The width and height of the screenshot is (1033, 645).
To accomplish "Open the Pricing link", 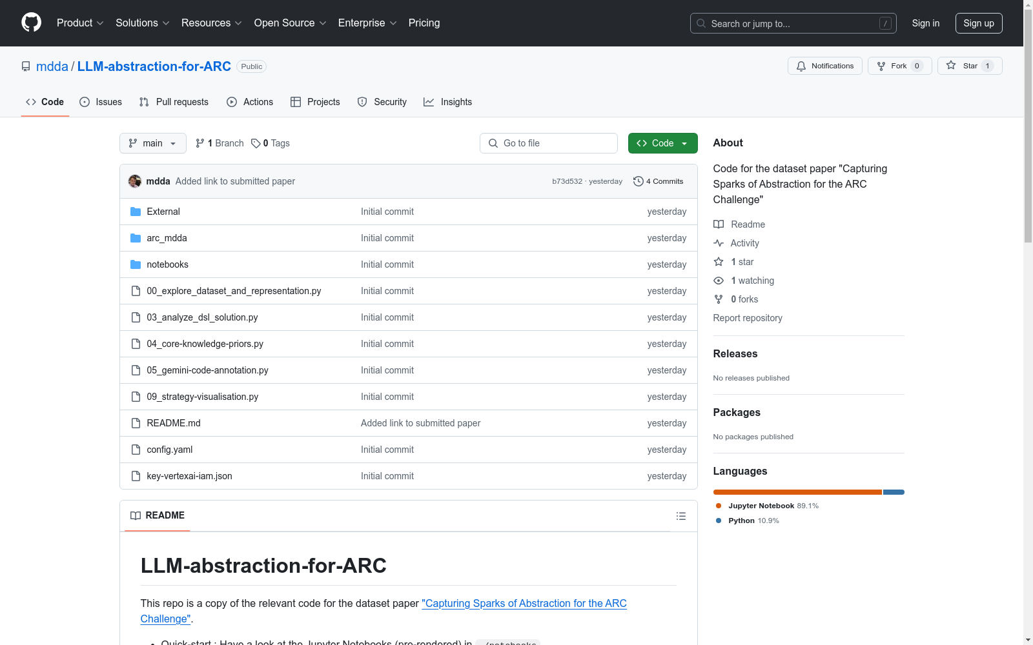I will coord(424,23).
